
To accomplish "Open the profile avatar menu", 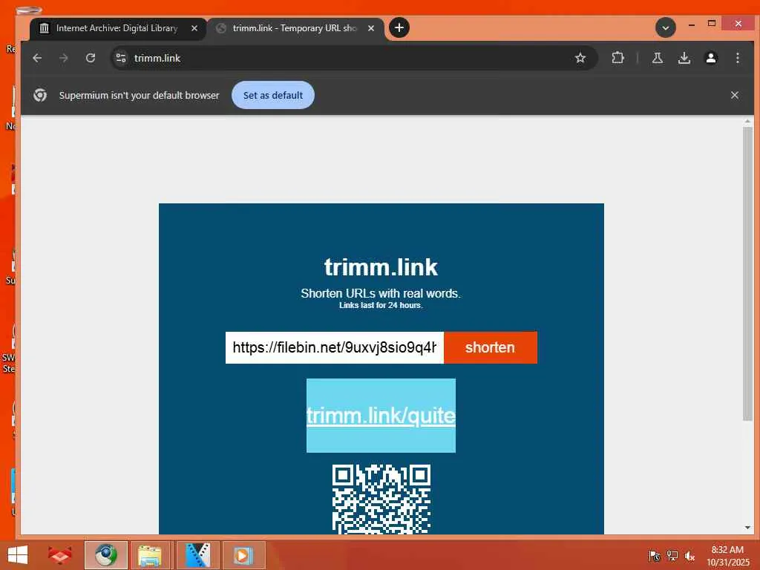I will pos(710,58).
